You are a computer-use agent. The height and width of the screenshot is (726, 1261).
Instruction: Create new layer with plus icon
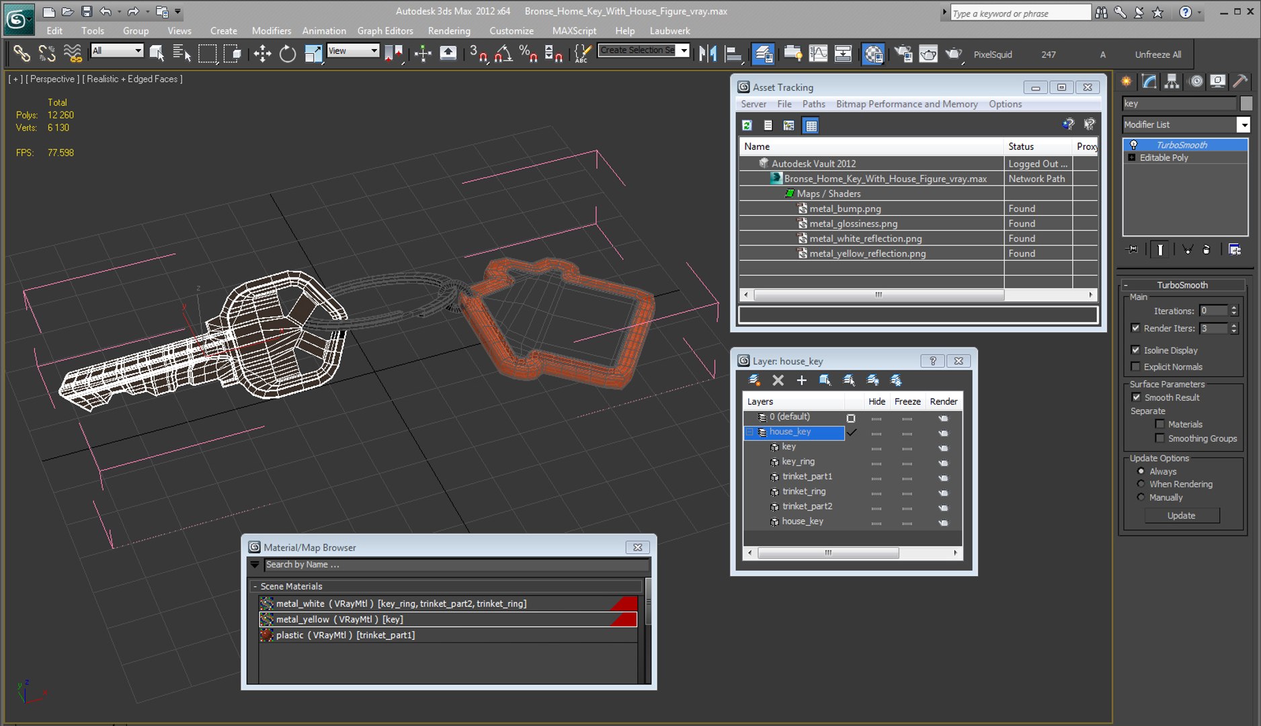point(801,380)
